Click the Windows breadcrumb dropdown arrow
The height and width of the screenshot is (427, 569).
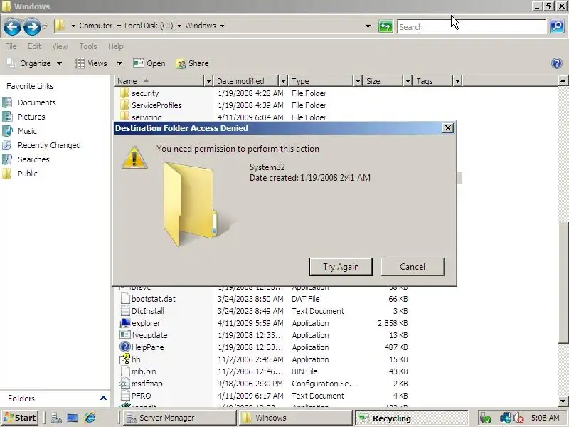(222, 26)
